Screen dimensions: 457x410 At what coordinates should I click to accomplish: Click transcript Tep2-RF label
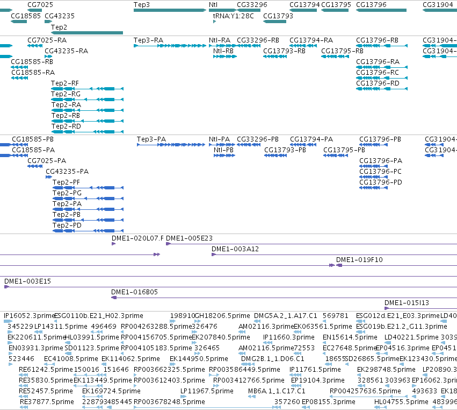(64, 83)
